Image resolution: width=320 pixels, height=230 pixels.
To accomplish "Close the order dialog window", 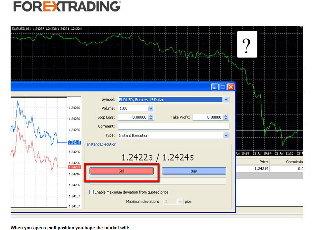I will (231, 87).
